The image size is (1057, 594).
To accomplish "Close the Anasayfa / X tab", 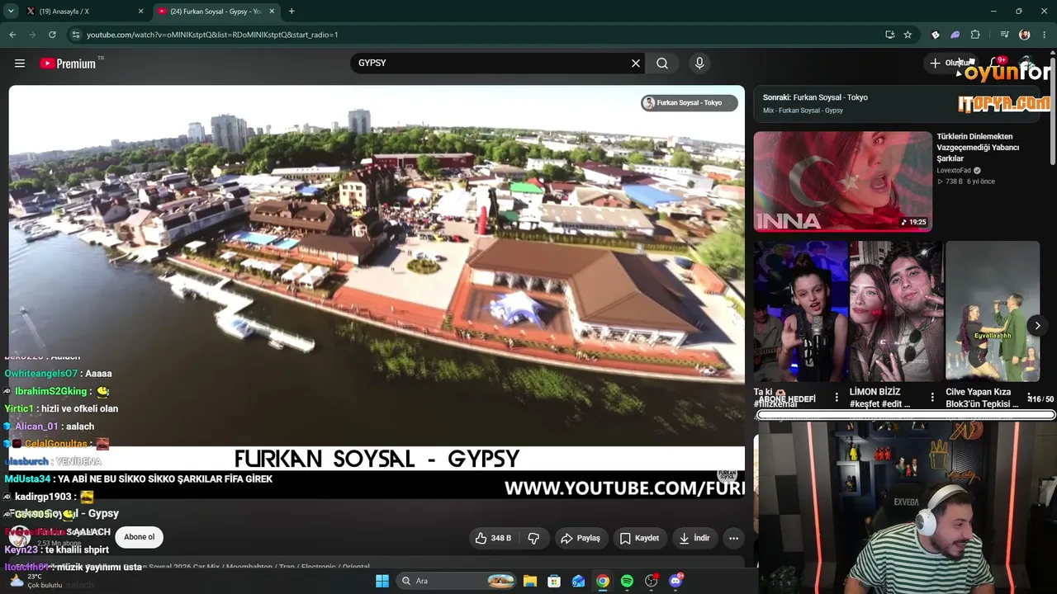I will click(140, 12).
